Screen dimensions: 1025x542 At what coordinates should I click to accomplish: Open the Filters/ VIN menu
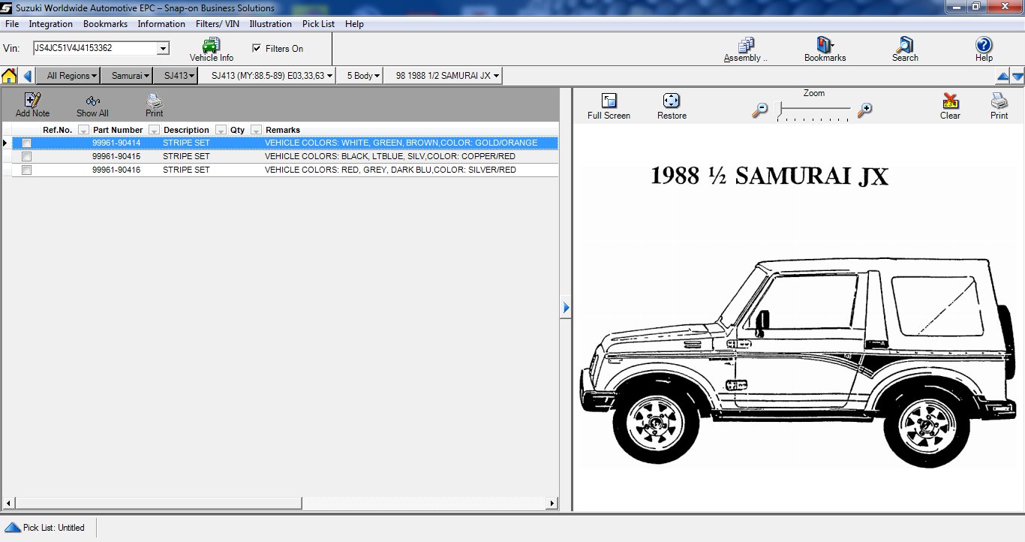point(218,24)
